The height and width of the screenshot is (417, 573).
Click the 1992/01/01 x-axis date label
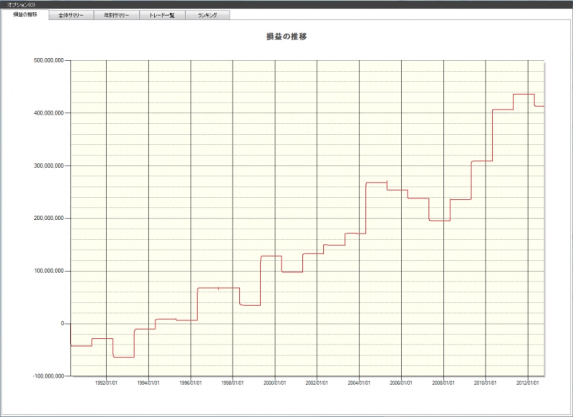click(106, 383)
